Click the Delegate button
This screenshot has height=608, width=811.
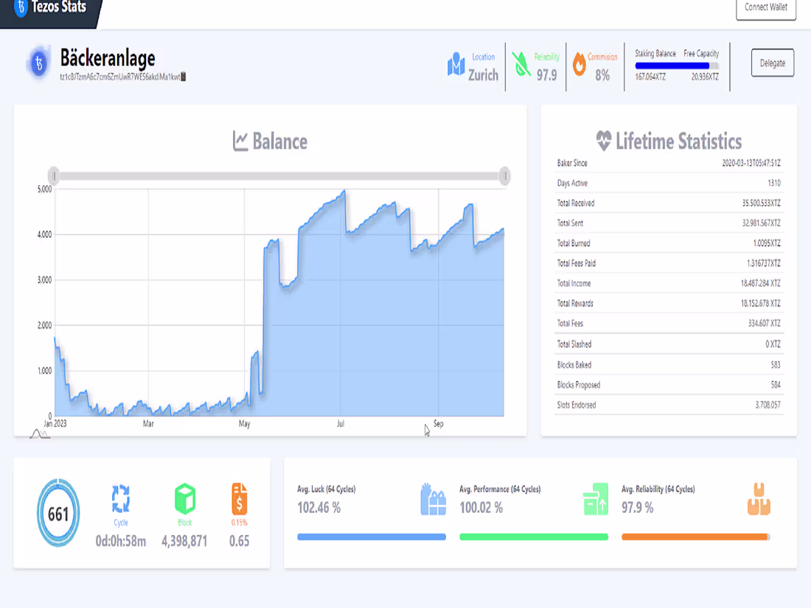[772, 63]
